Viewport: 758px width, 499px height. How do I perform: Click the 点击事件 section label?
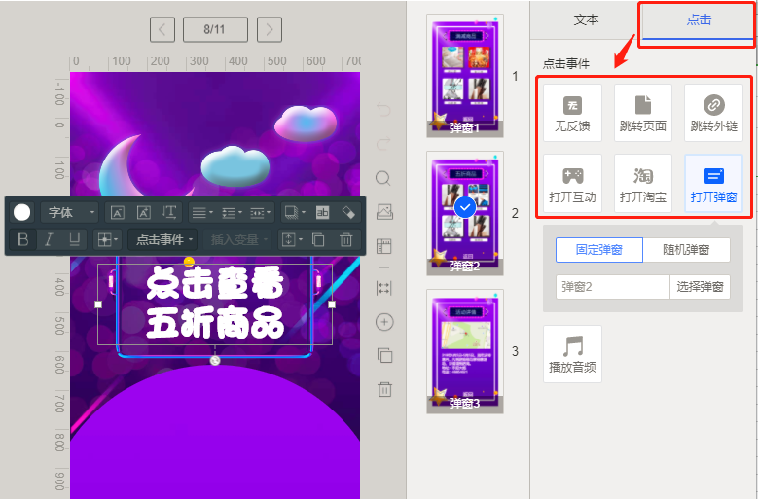(565, 64)
